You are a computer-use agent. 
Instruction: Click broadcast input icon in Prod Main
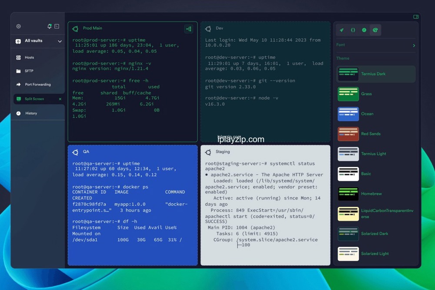click(189, 29)
